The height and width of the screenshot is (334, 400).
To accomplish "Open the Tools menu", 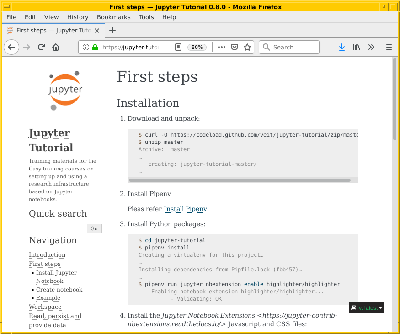I will click(146, 17).
